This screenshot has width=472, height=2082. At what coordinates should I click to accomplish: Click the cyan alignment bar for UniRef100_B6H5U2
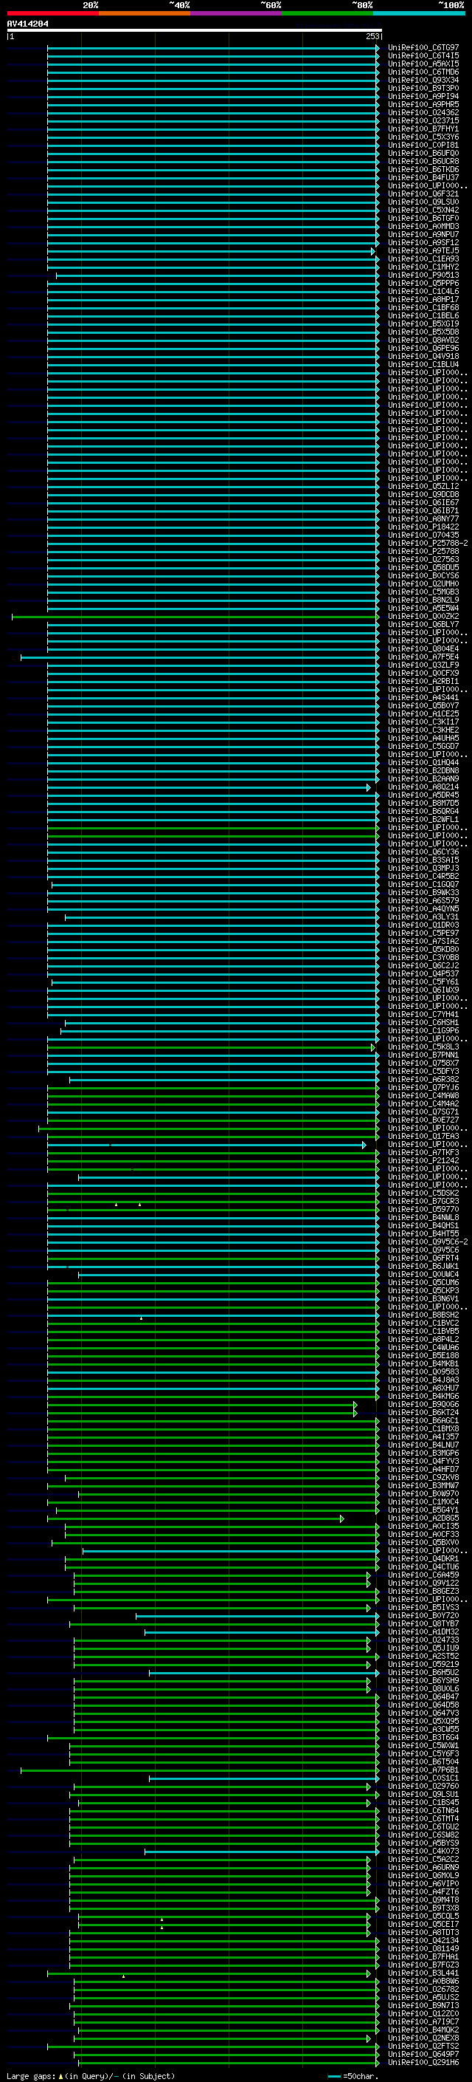click(263, 1673)
